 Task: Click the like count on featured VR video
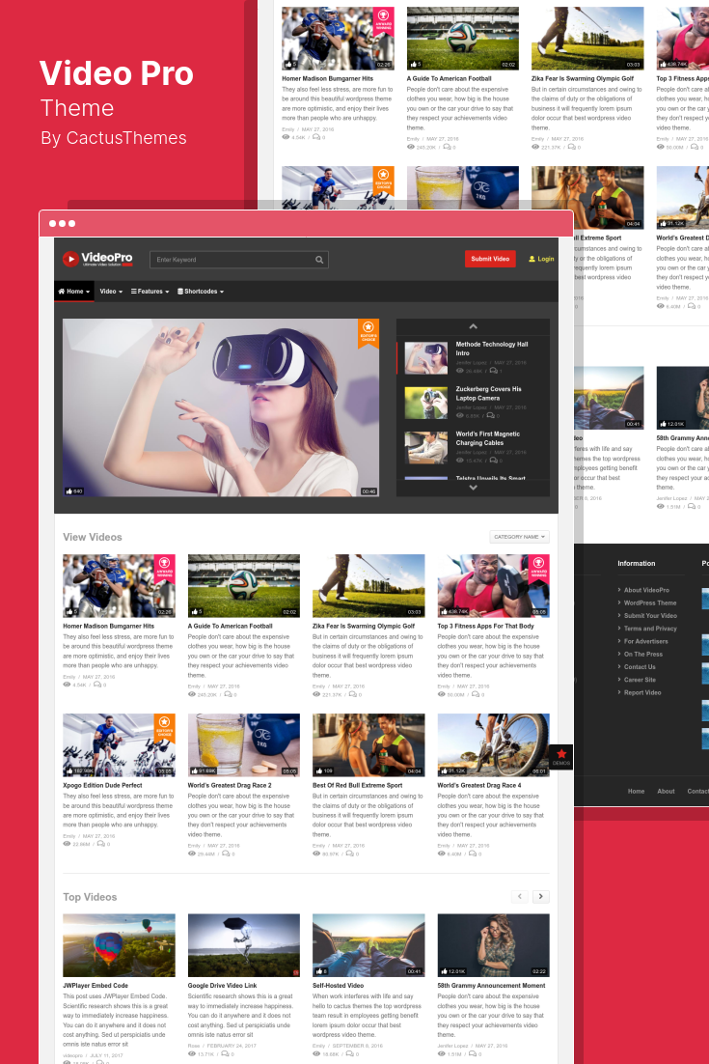point(74,491)
